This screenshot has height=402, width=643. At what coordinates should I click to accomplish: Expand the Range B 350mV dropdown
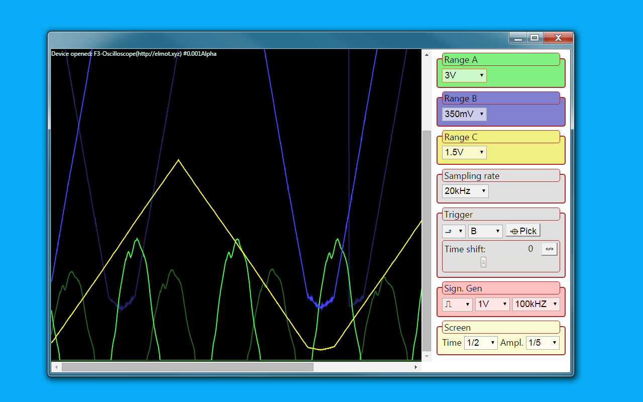click(464, 114)
